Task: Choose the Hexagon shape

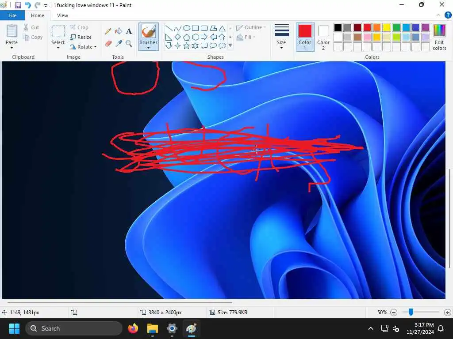Action: coord(196,37)
